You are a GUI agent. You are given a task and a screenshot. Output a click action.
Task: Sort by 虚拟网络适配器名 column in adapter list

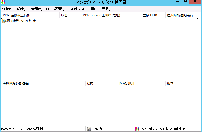coord(43,83)
